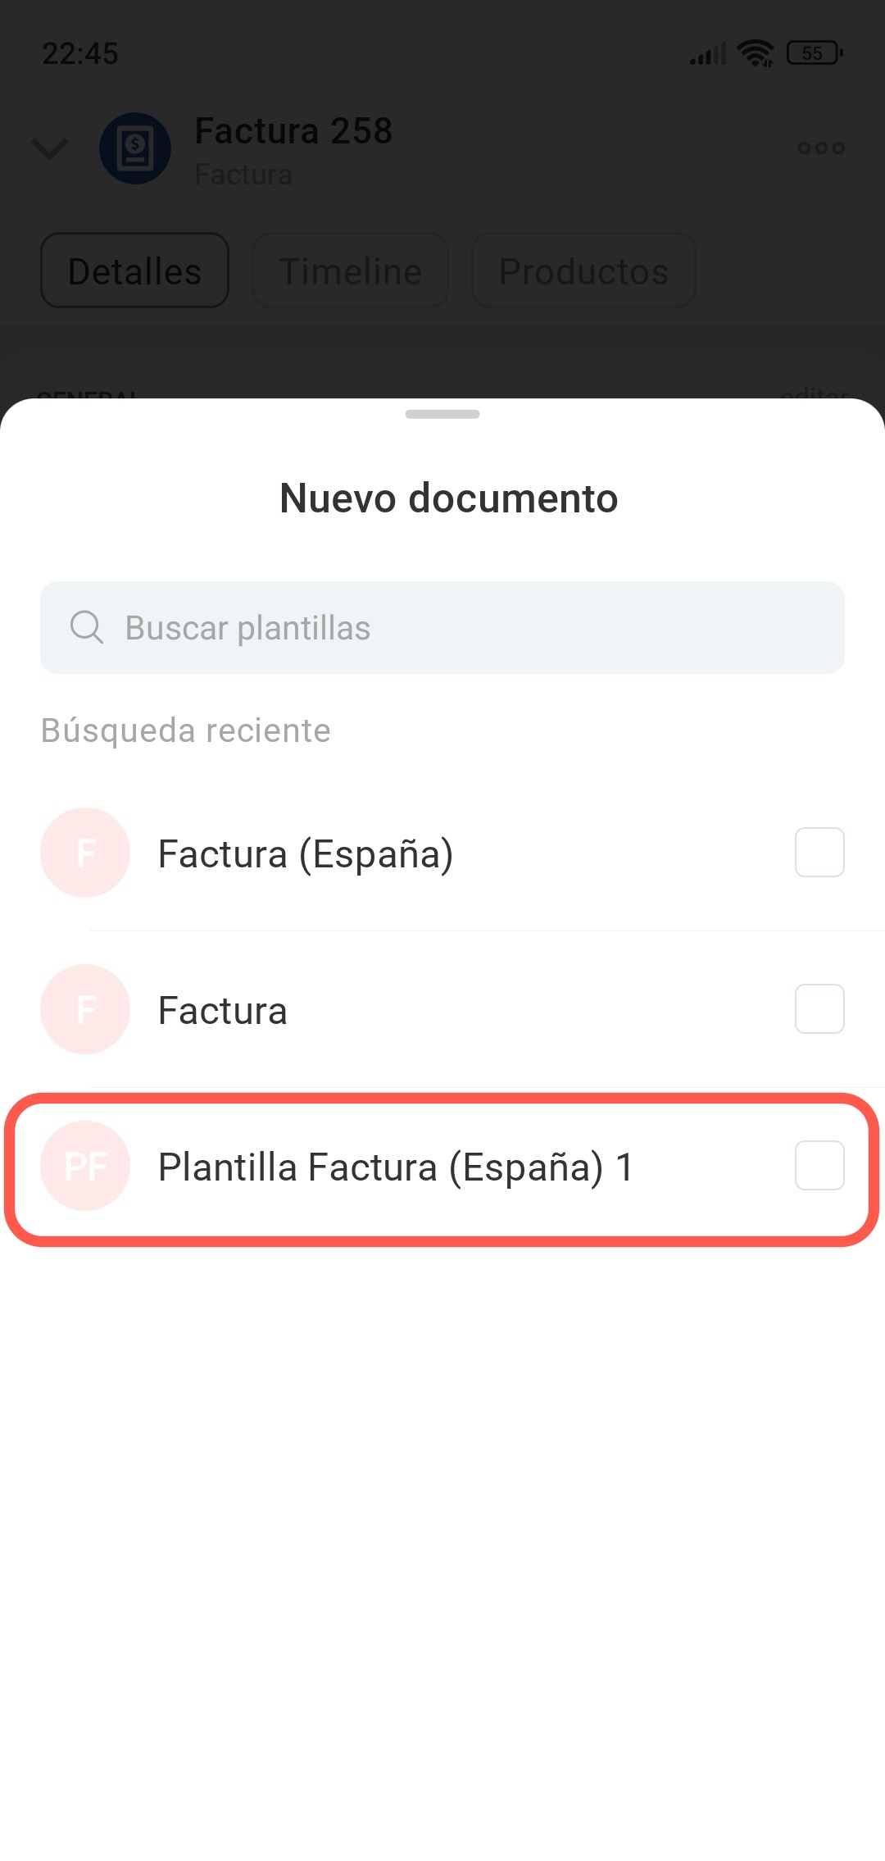
Task: Tap the invoice icon beside Factura 258
Action: (x=135, y=148)
